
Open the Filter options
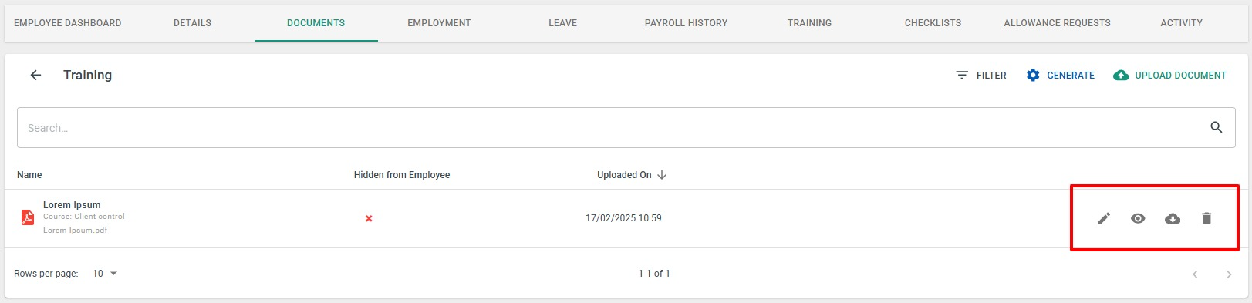point(981,75)
